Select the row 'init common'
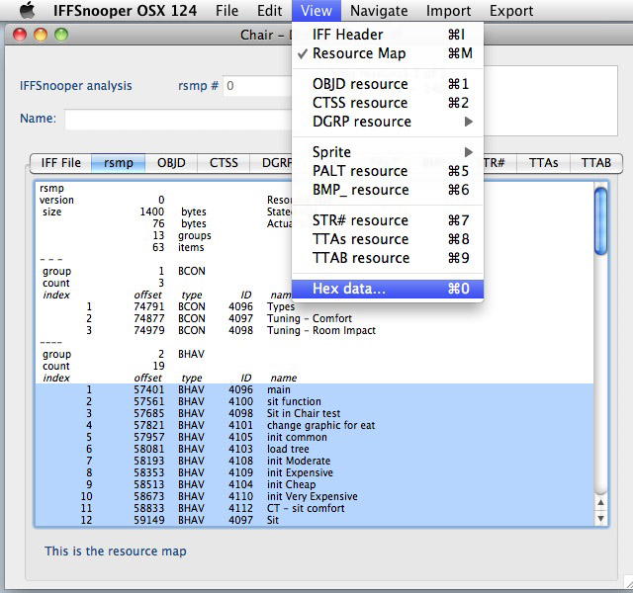 (315, 437)
